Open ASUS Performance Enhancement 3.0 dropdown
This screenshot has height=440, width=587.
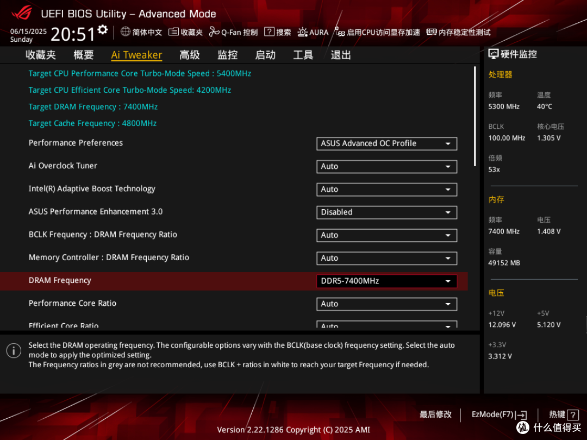pyautogui.click(x=387, y=212)
